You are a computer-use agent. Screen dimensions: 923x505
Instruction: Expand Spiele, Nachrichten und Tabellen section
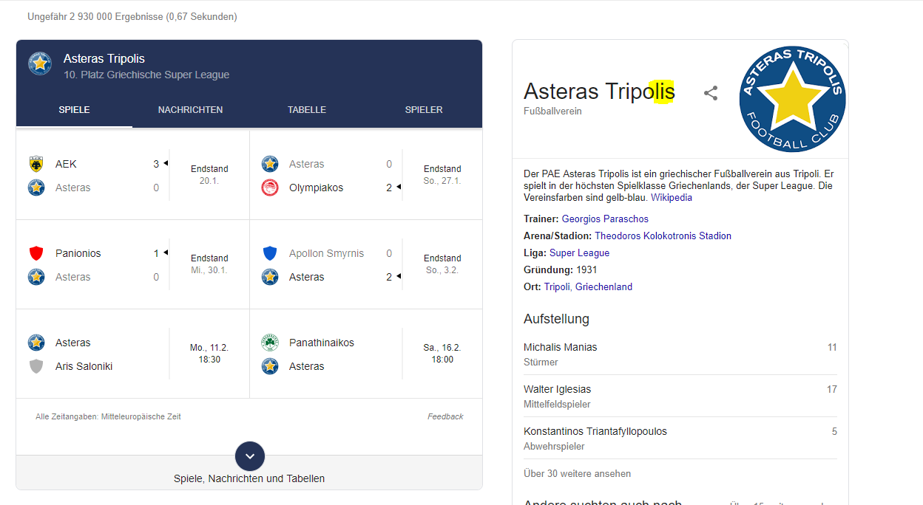pos(249,478)
